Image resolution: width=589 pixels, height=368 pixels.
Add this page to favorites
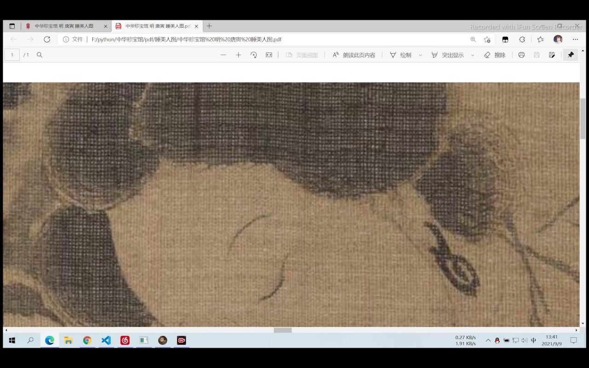click(x=487, y=40)
